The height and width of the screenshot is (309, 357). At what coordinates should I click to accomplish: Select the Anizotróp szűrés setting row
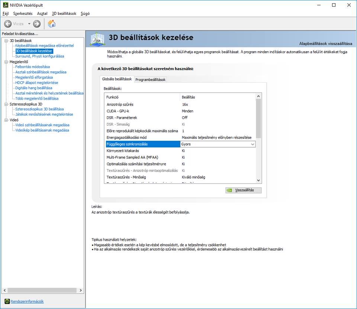(x=181, y=105)
